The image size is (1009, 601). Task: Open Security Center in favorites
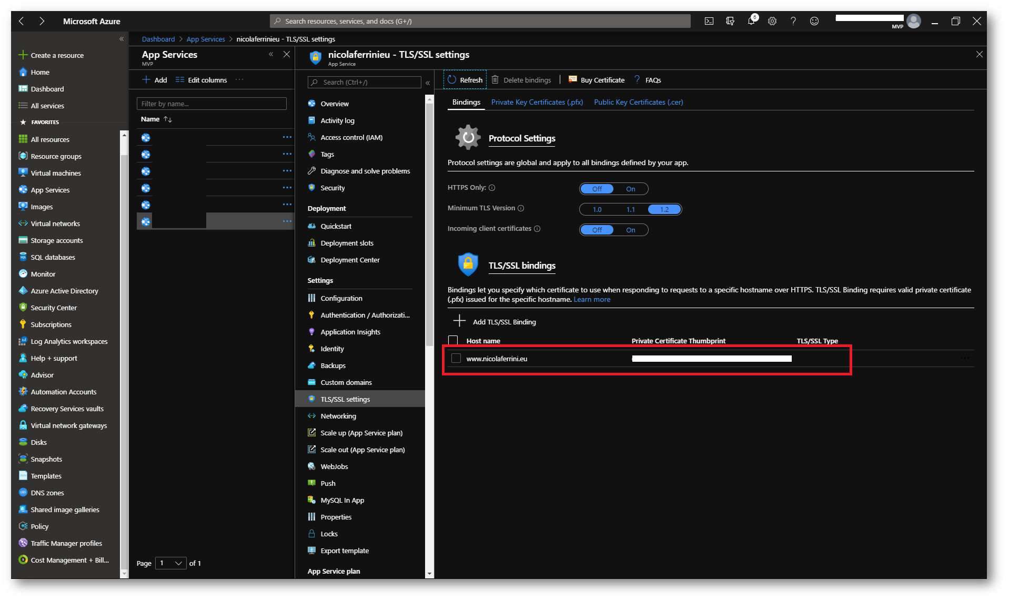tap(54, 308)
